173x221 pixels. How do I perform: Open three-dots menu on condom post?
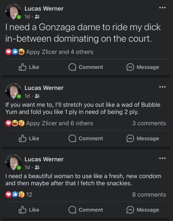pos(162,158)
